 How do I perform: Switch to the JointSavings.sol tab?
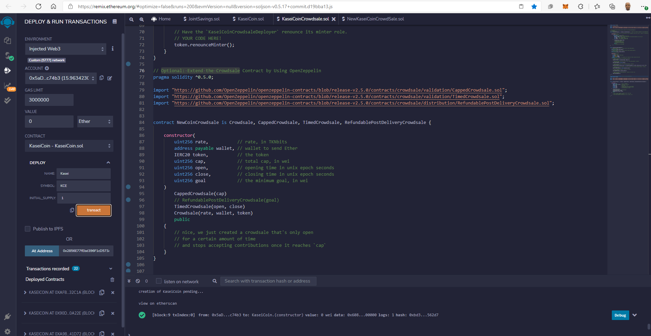202,19
